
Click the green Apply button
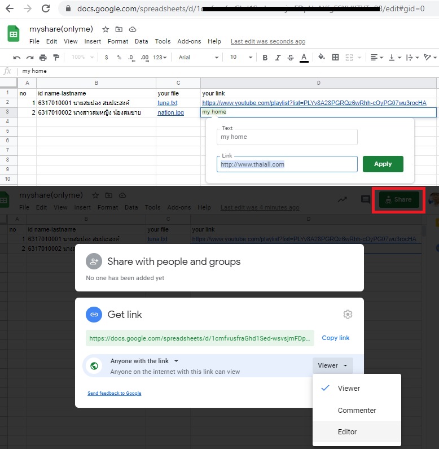pos(383,164)
